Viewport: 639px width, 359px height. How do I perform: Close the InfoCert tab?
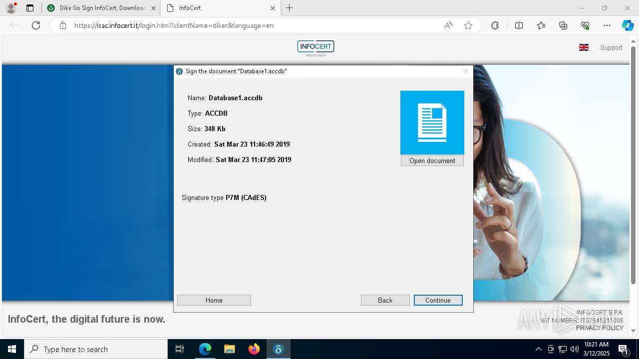tap(273, 8)
